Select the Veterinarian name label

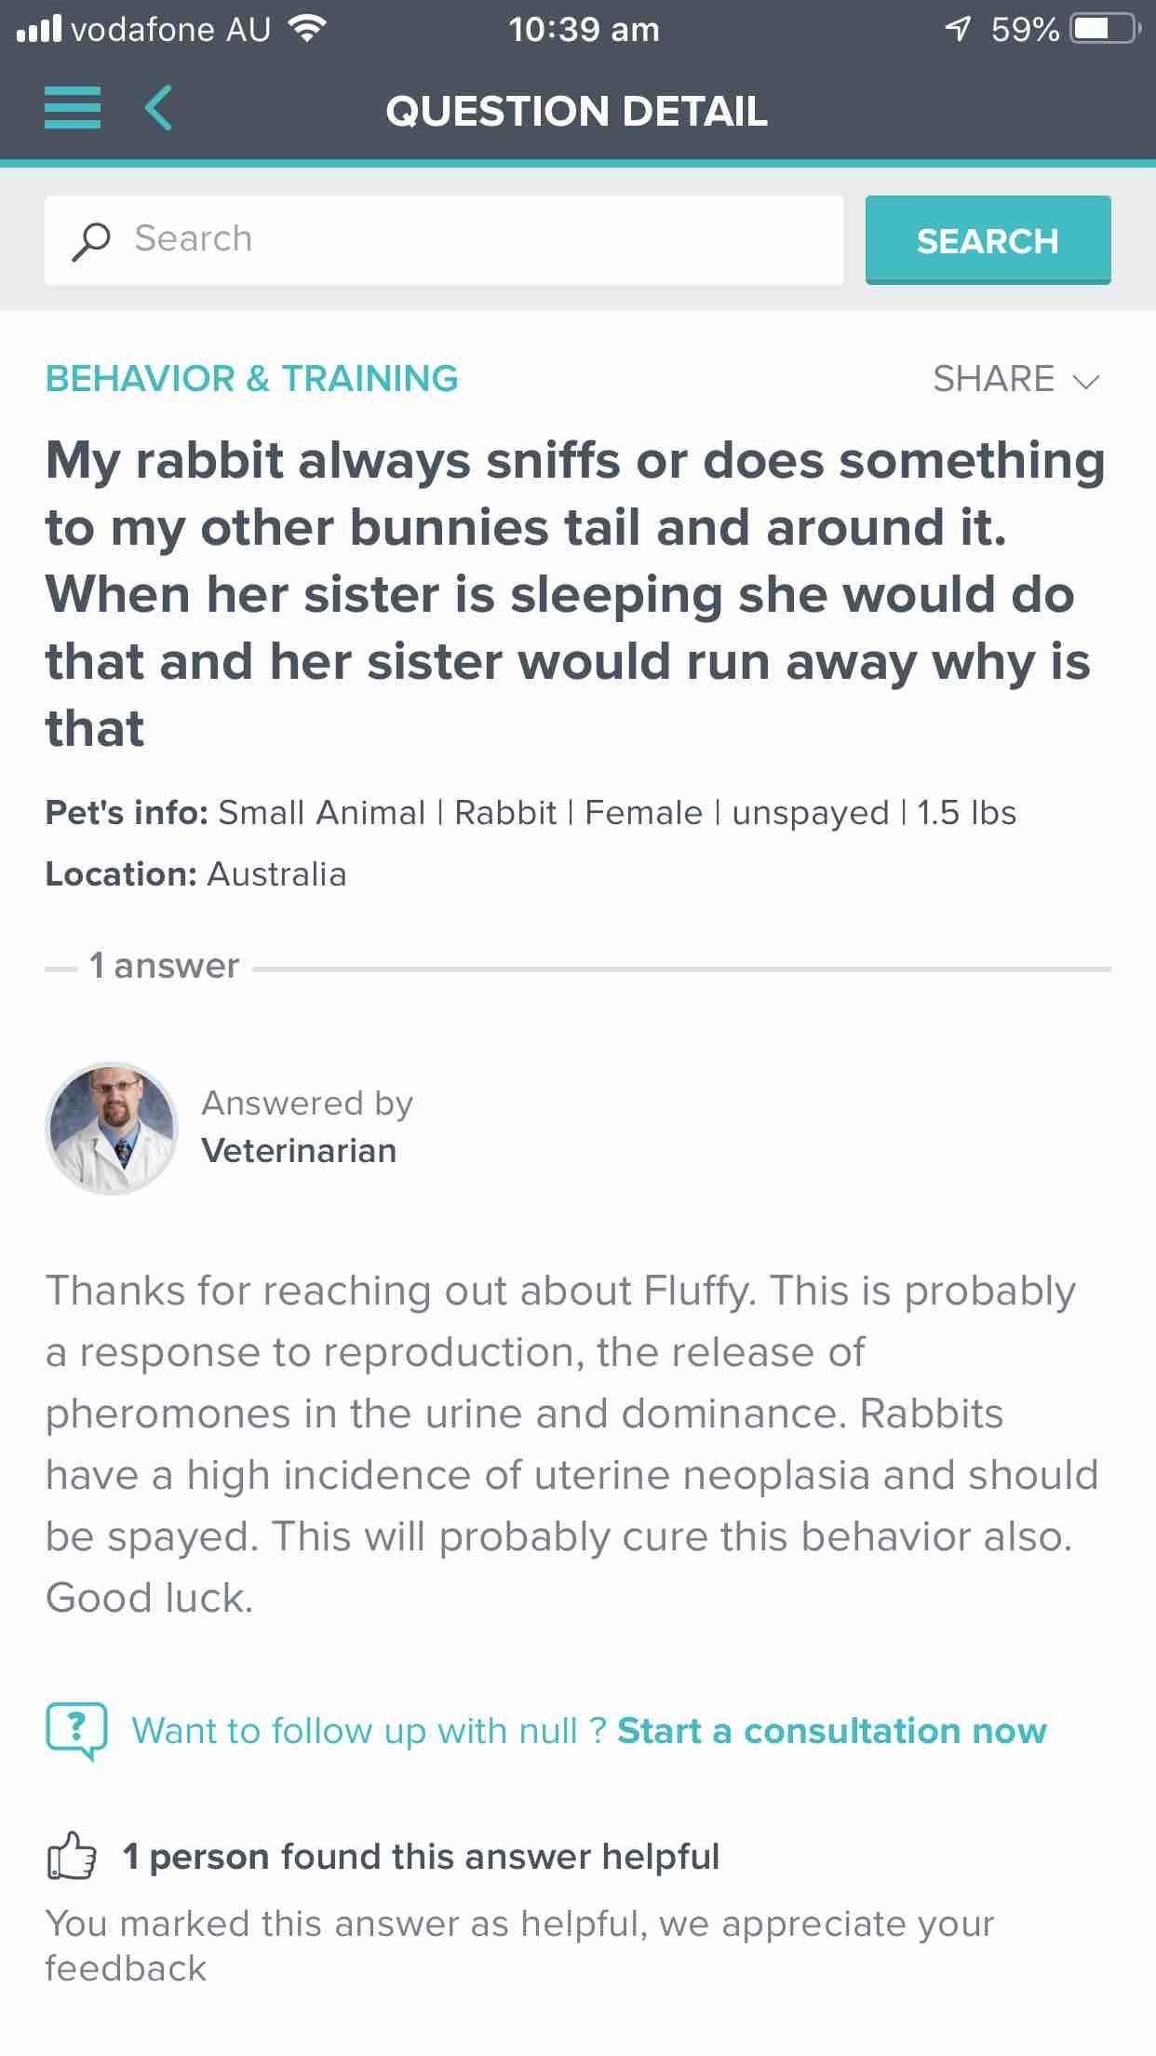pos(299,1151)
